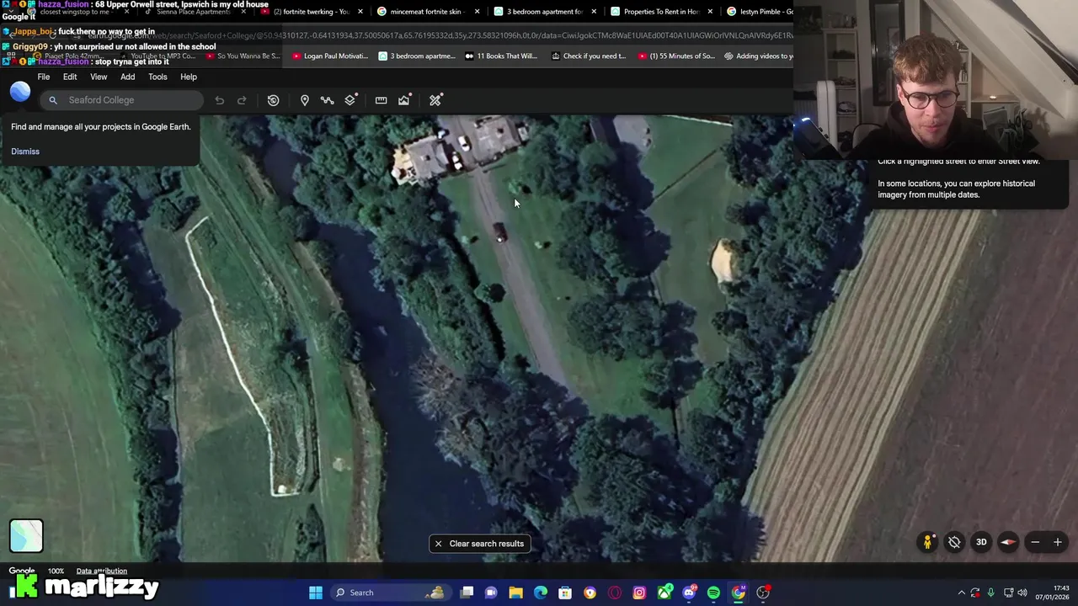The height and width of the screenshot is (606, 1078).
Task: Zoom in with the plus button
Action: pyautogui.click(x=1058, y=542)
